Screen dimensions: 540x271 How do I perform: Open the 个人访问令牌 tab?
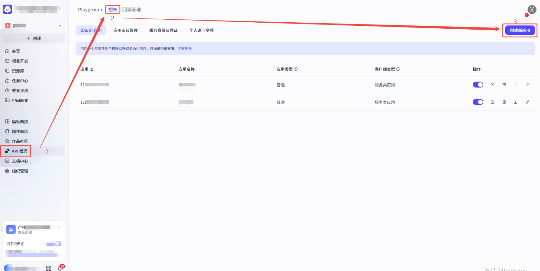click(201, 31)
